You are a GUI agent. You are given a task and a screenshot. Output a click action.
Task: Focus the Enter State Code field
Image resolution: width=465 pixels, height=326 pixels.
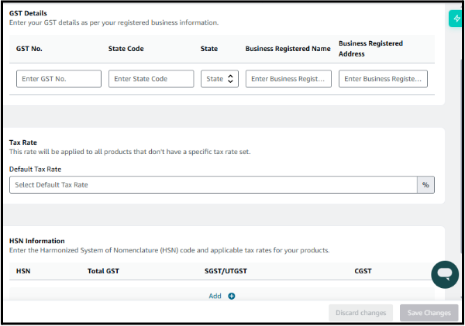pyautogui.click(x=151, y=79)
